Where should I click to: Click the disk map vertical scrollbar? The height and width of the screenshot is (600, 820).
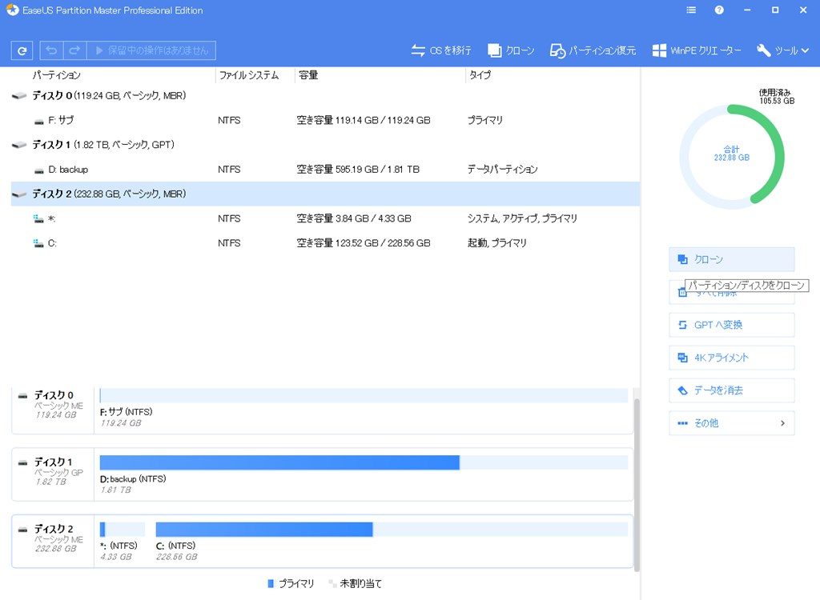637,485
